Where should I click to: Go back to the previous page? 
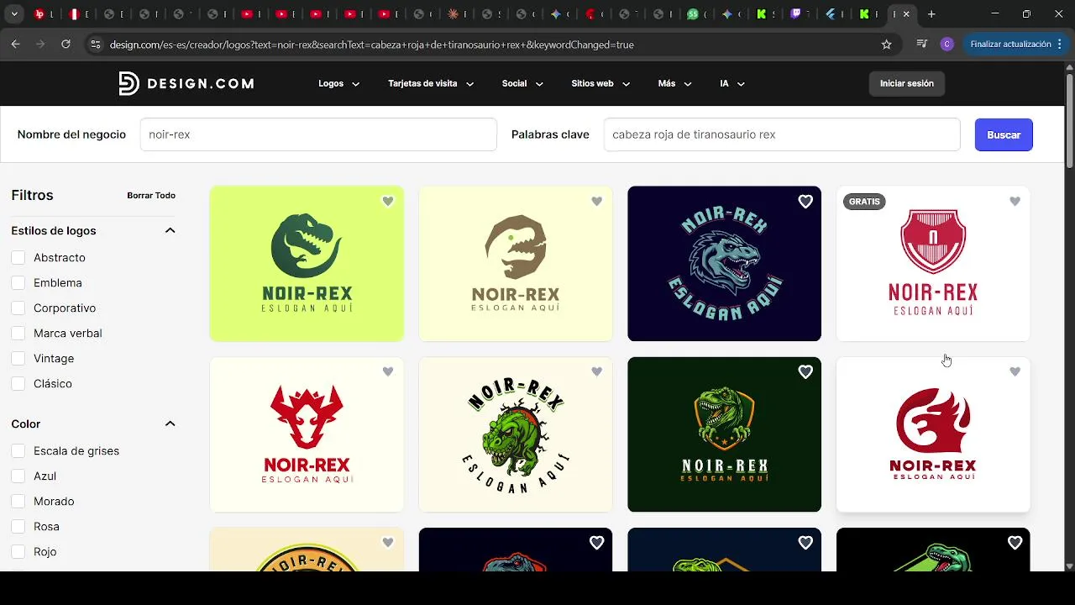point(15,45)
